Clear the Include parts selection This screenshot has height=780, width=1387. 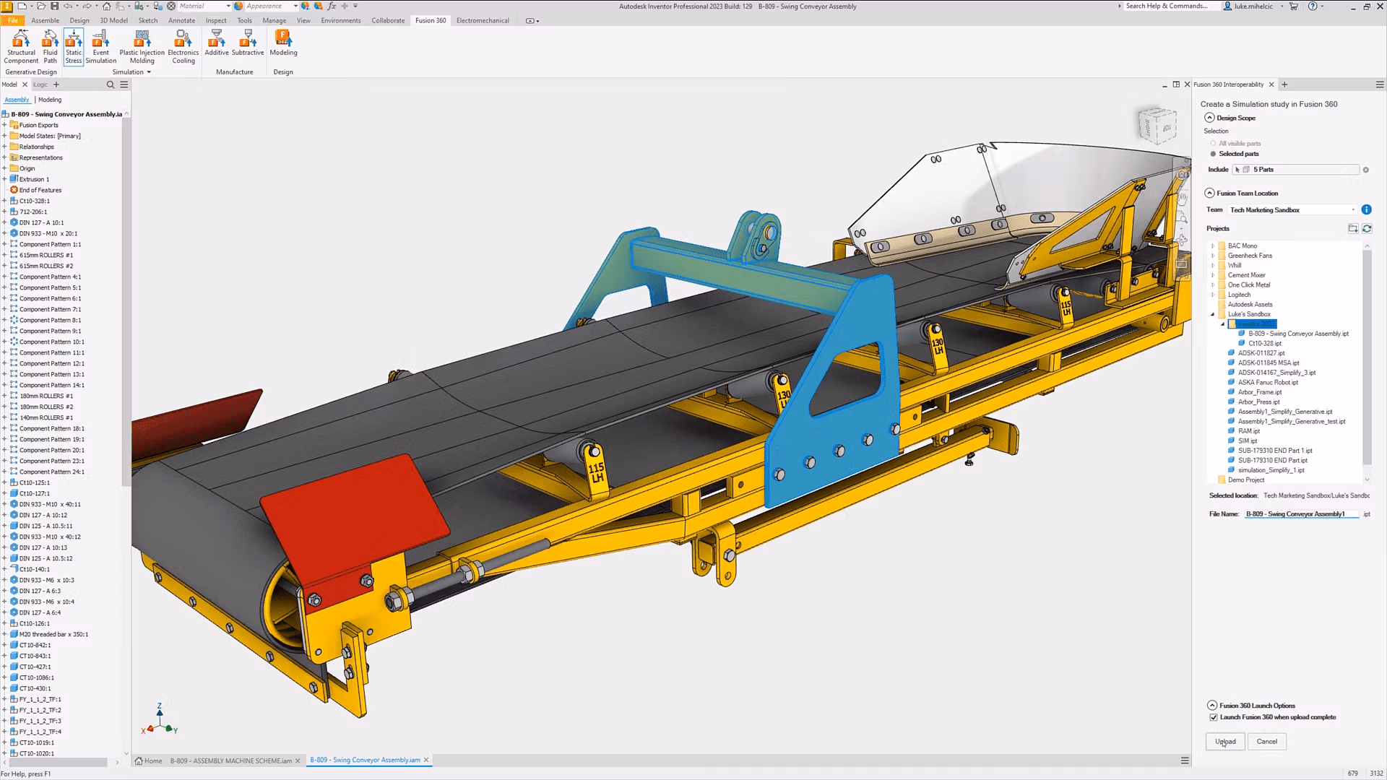[x=1365, y=170]
